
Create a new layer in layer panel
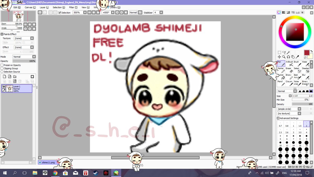[x=5, y=77]
